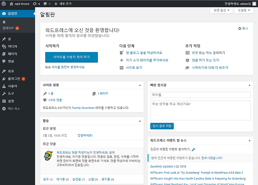
Task: Open the 플러그인 plugins icon
Action: (4, 79)
